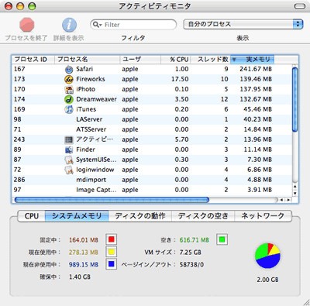Switch to the ネットワーク tab
Image resolution: width=310 pixels, height=306 pixels.
tap(263, 216)
